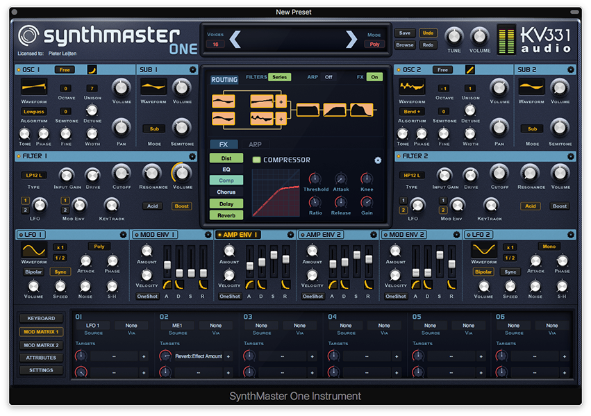The width and height of the screenshot is (591, 416).
Task: Switch to the ARP tab
Action: (255, 145)
